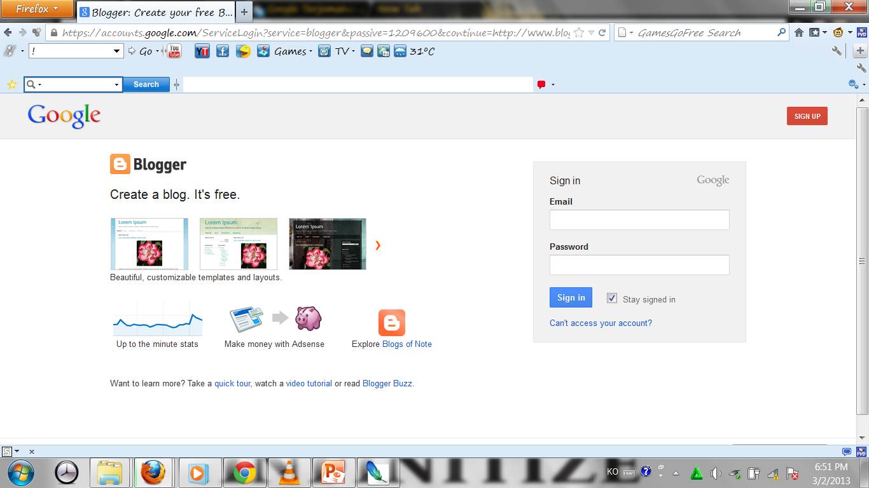
Task: Click the weather cloud icon
Action: (400, 51)
